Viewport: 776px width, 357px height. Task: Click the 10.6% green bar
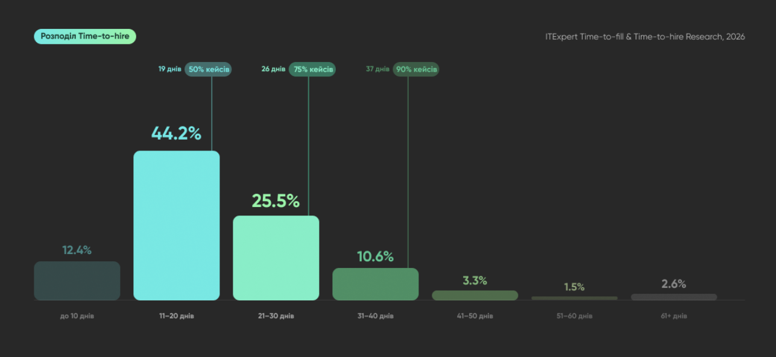(x=376, y=284)
